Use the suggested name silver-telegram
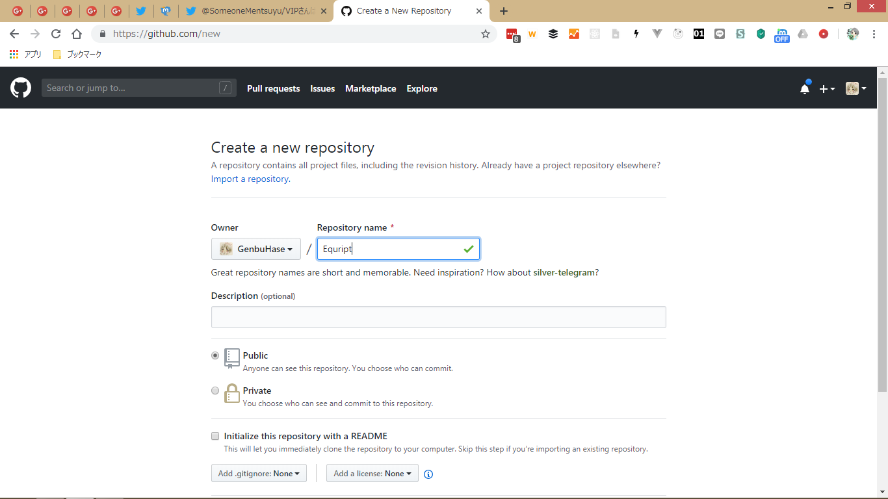The height and width of the screenshot is (499, 888). (x=564, y=272)
